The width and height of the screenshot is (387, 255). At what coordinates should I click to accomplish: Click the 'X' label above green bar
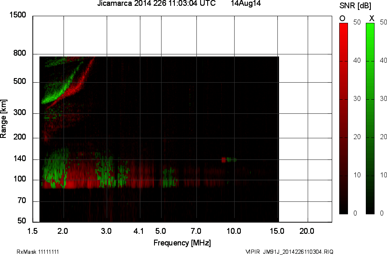click(372, 19)
